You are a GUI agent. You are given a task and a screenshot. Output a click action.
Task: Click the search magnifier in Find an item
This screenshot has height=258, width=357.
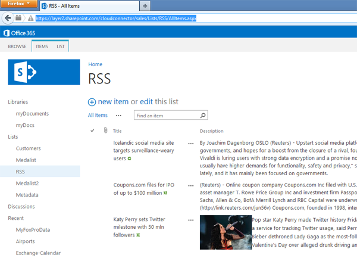click(203, 116)
